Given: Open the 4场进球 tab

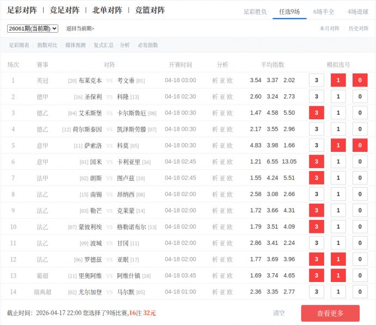Looking at the screenshot, I should coord(357,11).
